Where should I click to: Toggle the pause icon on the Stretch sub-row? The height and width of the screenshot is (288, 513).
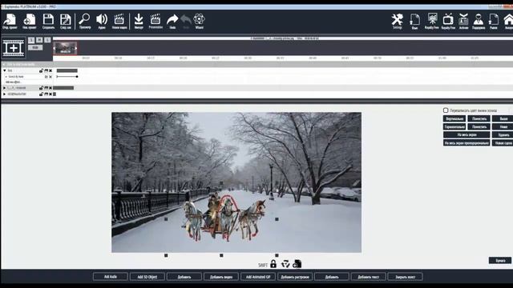click(46, 77)
